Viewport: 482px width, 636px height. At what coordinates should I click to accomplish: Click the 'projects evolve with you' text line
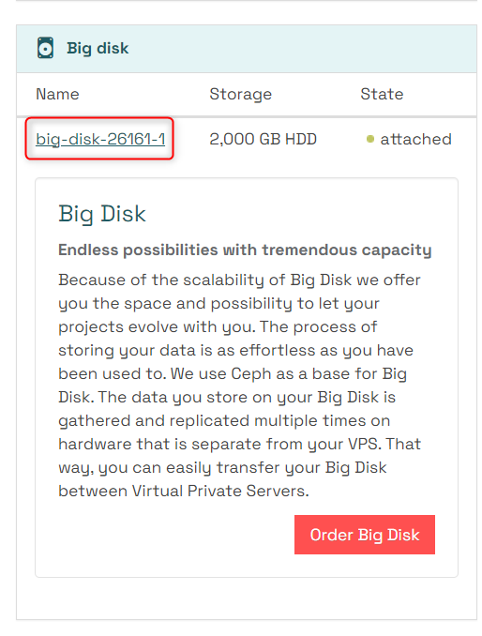218,327
